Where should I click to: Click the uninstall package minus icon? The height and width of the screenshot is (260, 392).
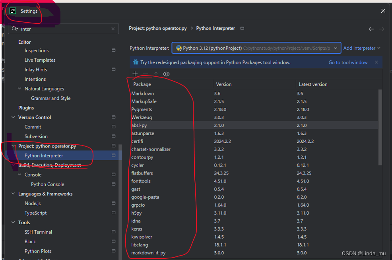[x=145, y=74]
